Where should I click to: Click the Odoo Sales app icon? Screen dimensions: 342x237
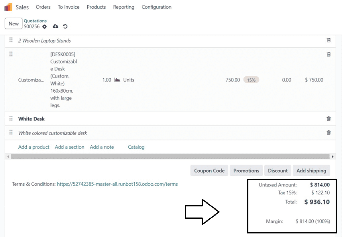[8, 7]
